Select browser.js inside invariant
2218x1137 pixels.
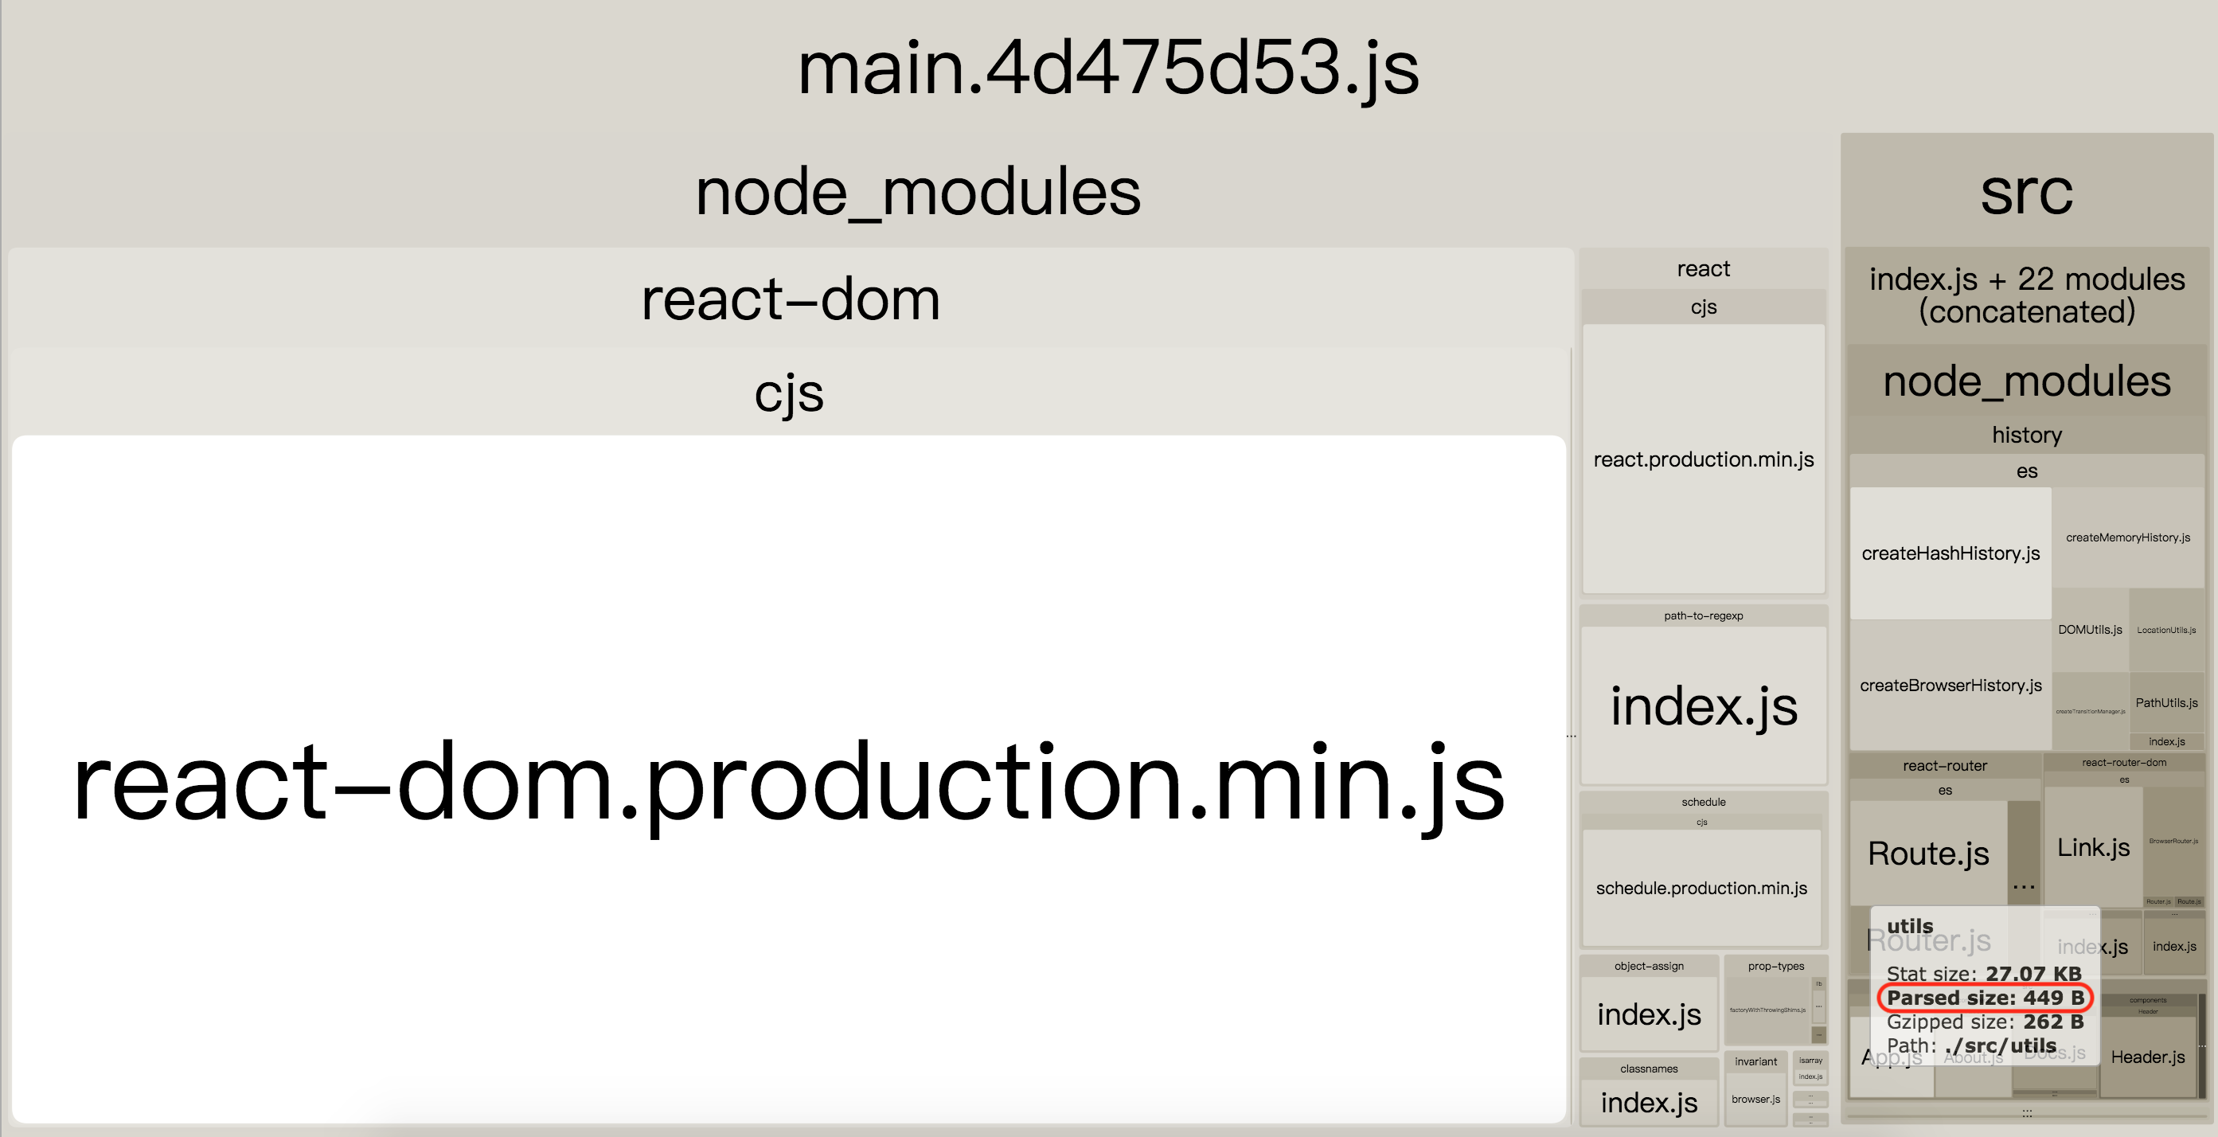pyautogui.click(x=1755, y=1099)
